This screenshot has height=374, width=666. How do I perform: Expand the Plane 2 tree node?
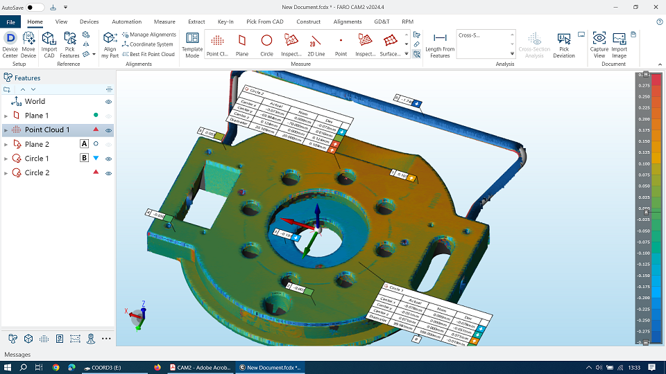6,145
